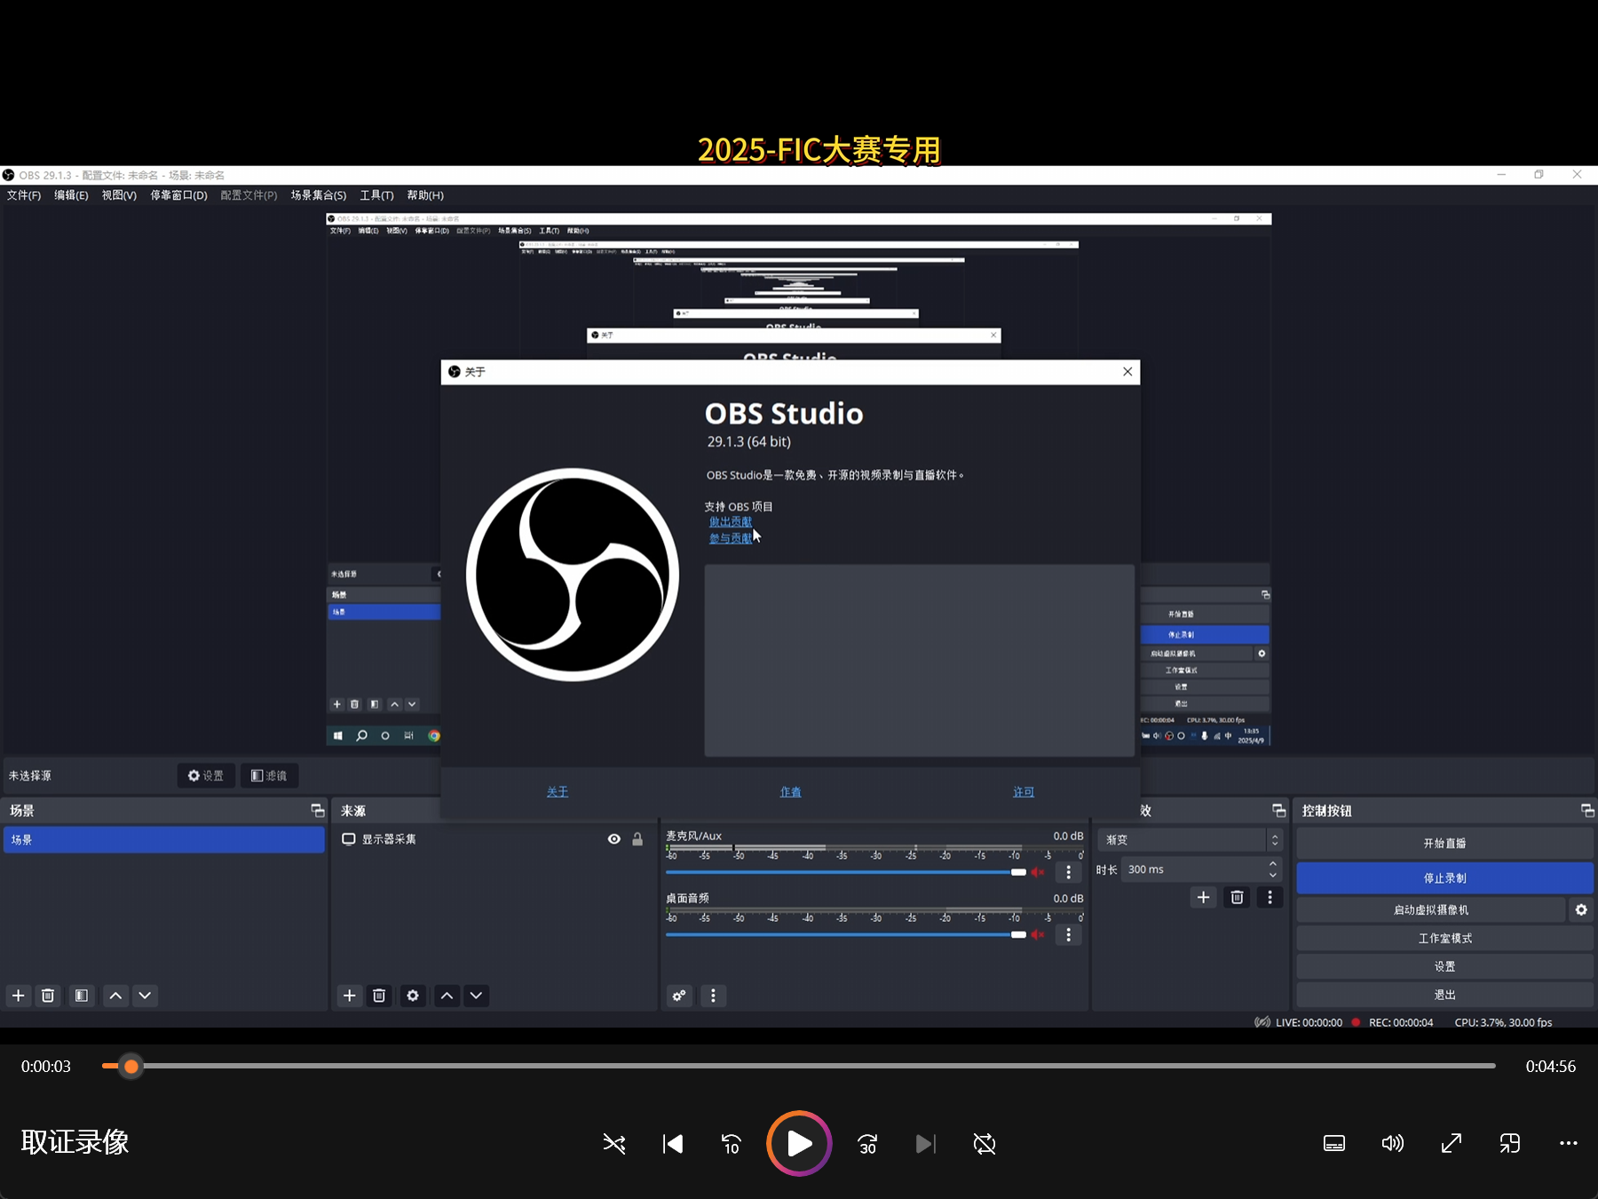
Task: Open advanced audio properties gear icon
Action: point(679,996)
